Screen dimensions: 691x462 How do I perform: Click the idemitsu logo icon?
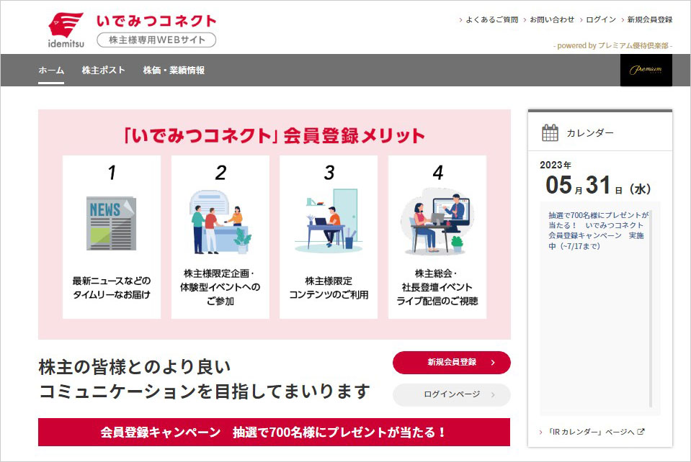click(x=66, y=30)
